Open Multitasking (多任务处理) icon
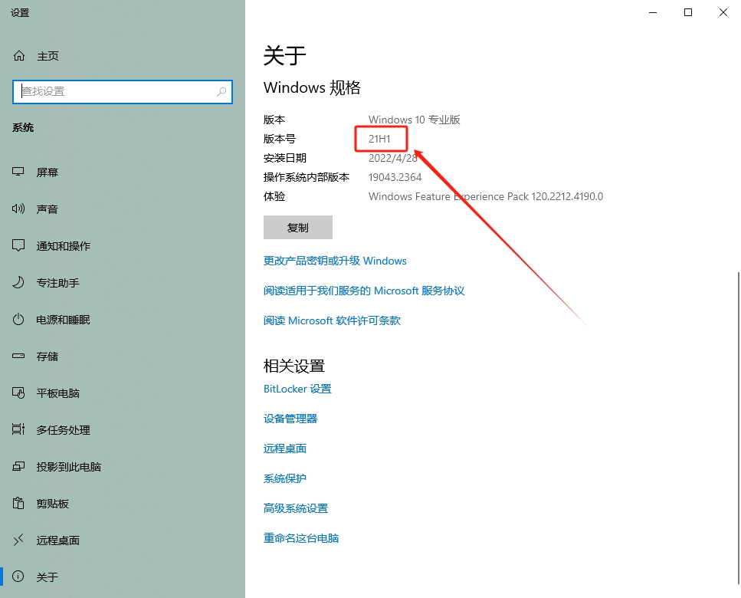The height and width of the screenshot is (598, 741). pos(19,430)
